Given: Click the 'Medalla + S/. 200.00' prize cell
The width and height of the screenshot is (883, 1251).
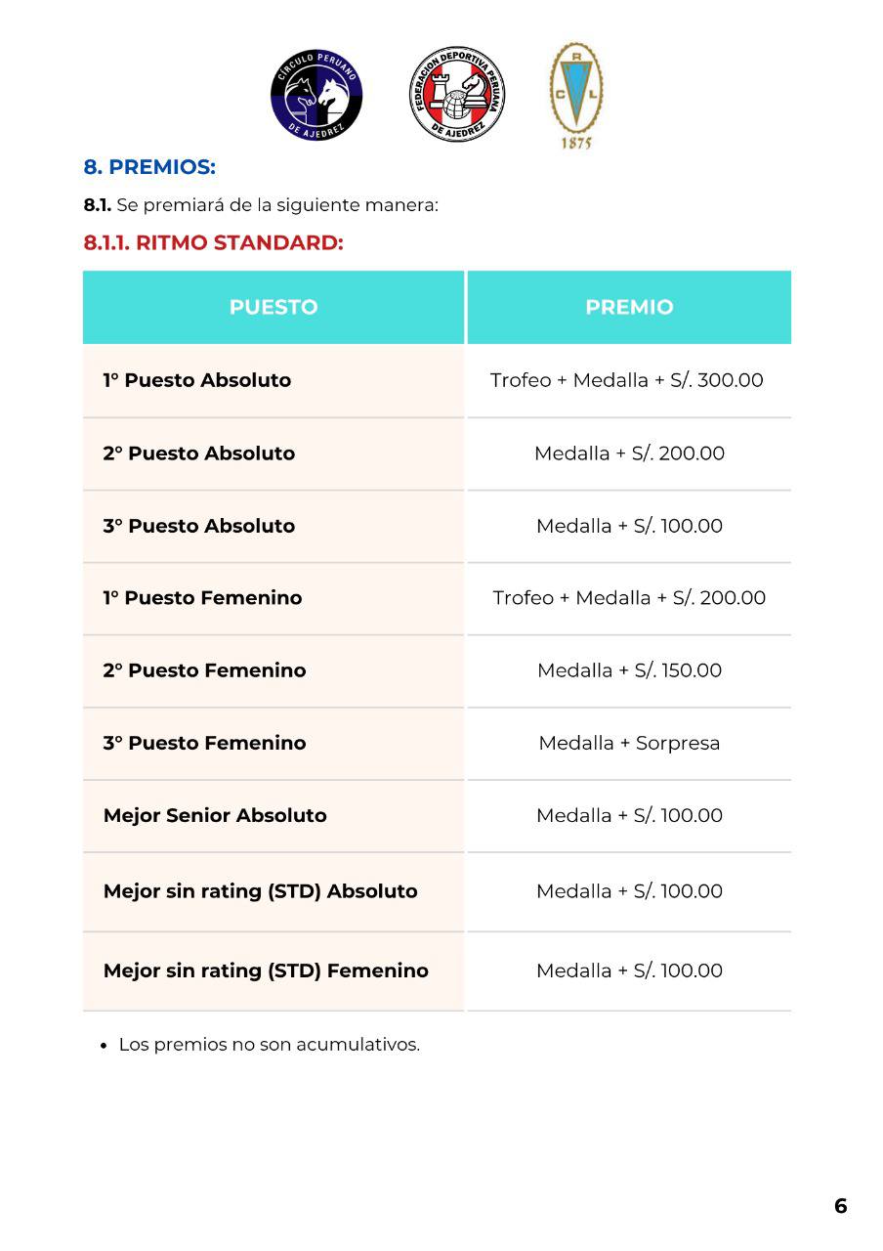Looking at the screenshot, I should (629, 453).
